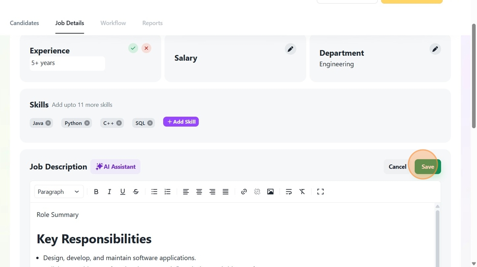The width and height of the screenshot is (477, 267).
Task: Click the Role Summary text
Action: click(57, 215)
